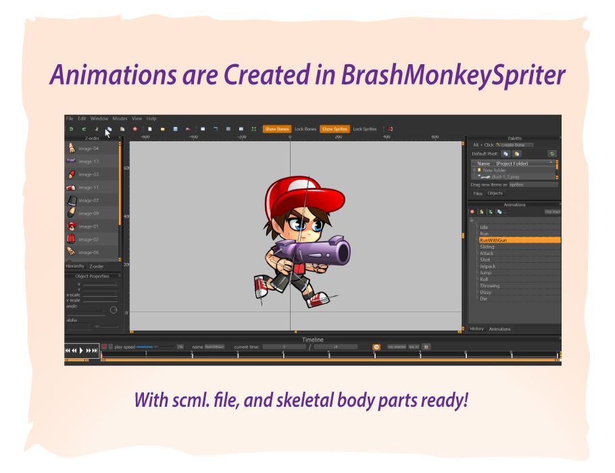
Task: Jump to first frame with rewind button
Action: pyautogui.click(x=68, y=351)
